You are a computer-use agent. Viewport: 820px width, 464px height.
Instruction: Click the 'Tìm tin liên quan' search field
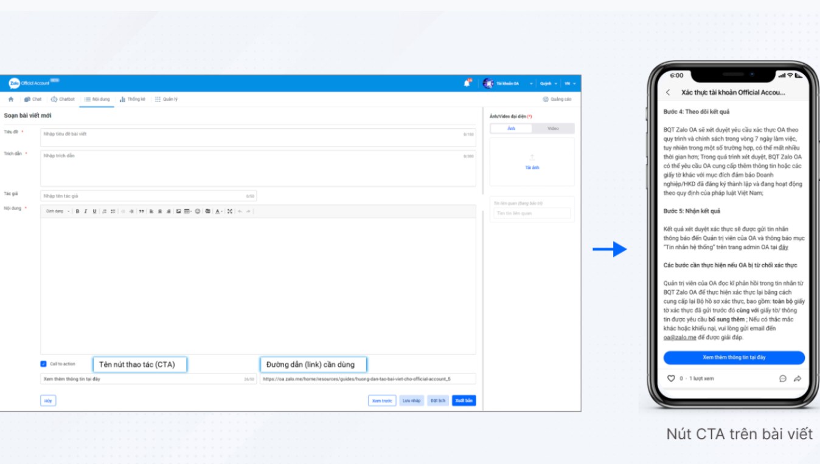(x=532, y=213)
